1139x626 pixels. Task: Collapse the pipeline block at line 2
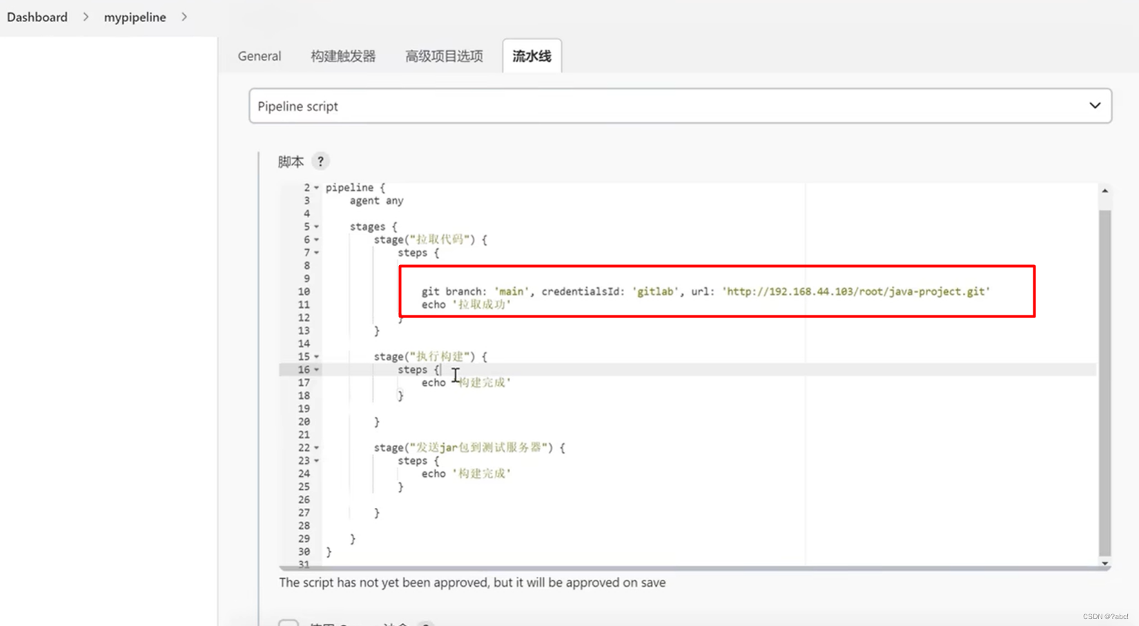[x=317, y=188]
